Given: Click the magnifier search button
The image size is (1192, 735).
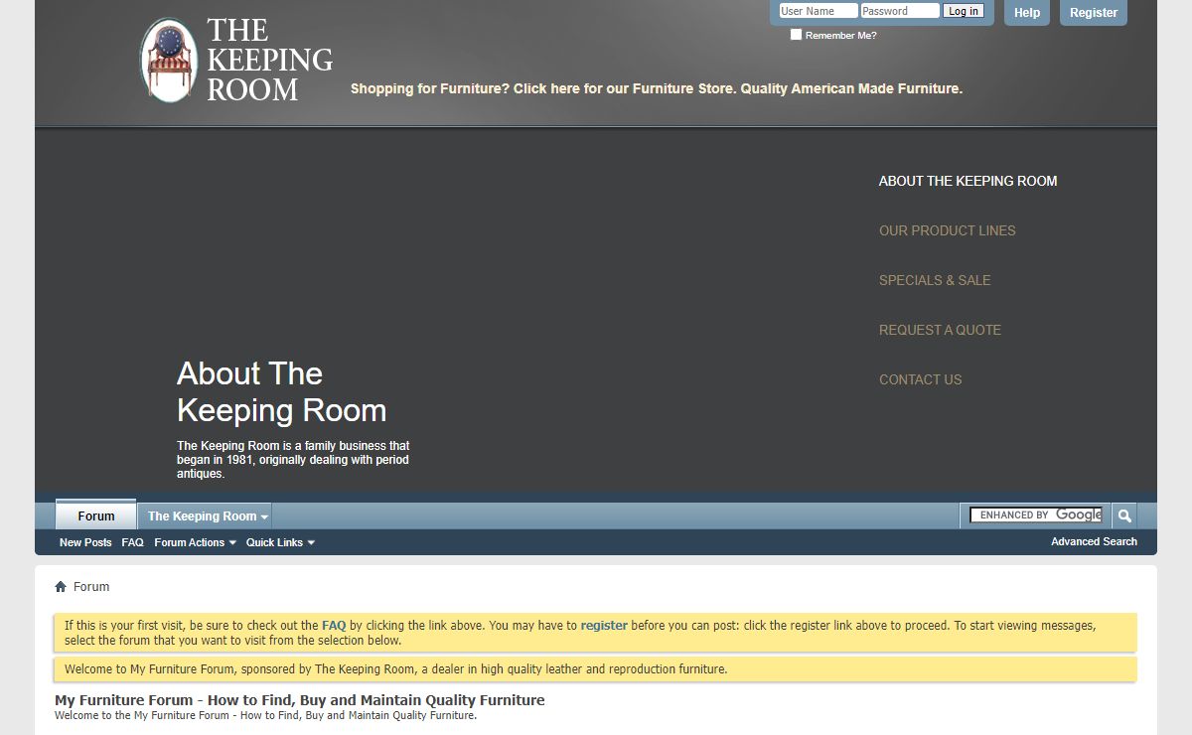Looking at the screenshot, I should (x=1124, y=515).
